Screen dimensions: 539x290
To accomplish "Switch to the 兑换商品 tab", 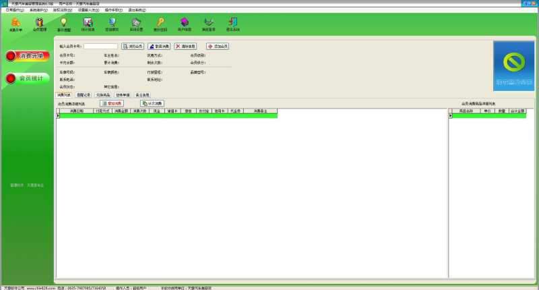I will point(103,95).
